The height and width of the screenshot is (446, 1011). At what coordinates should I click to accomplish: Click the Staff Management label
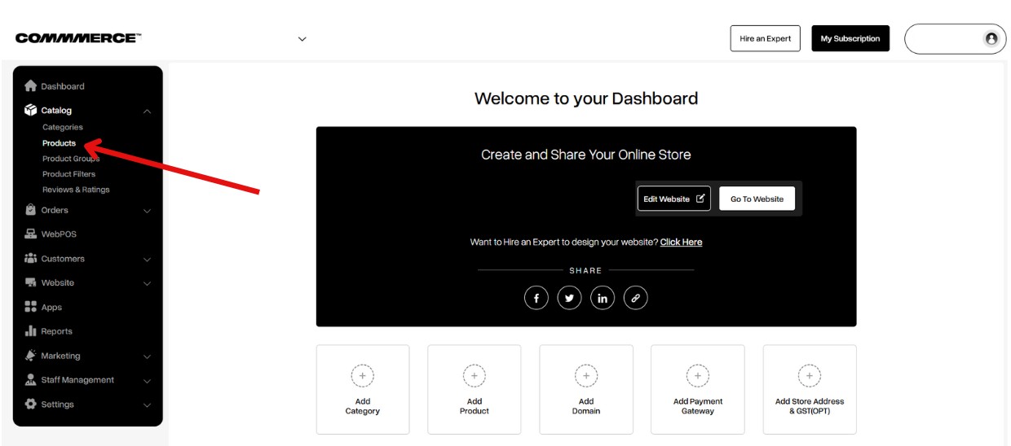tap(77, 380)
